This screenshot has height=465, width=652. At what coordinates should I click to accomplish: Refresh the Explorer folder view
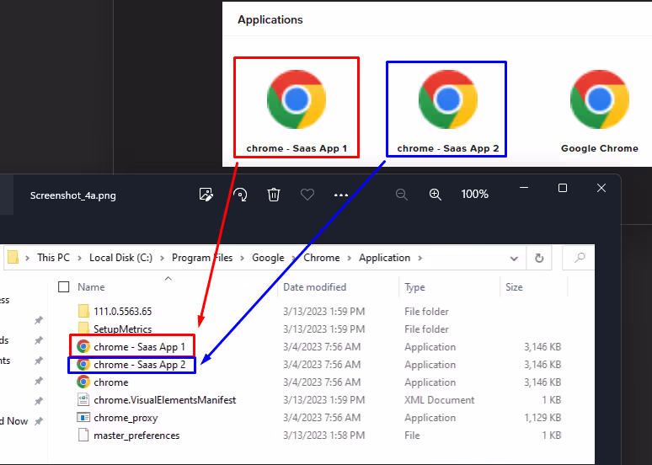[539, 259]
